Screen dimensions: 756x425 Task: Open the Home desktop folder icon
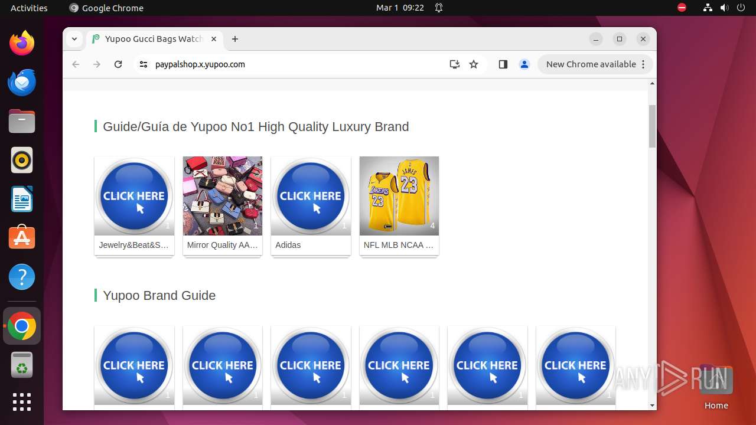716,387
